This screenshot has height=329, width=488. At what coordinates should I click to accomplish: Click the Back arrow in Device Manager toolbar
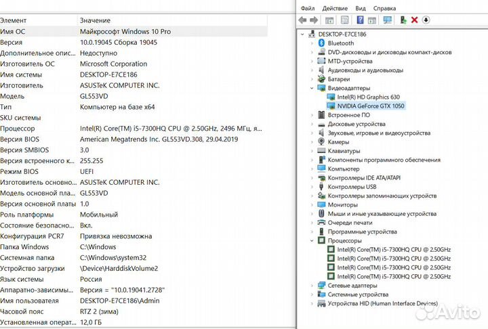point(304,20)
